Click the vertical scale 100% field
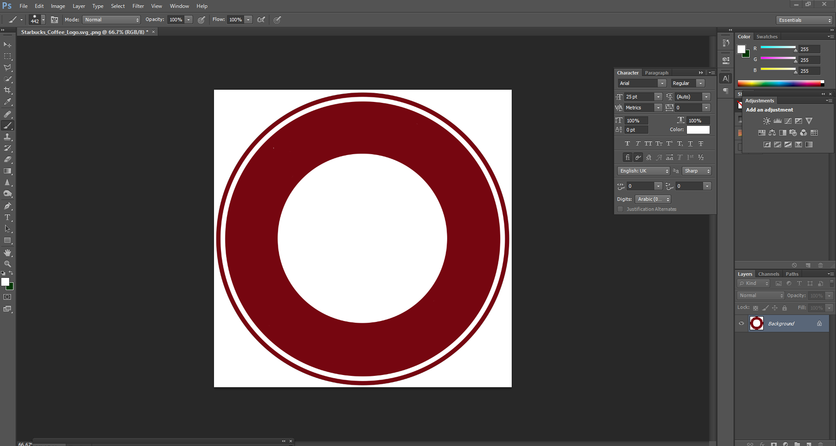836x446 pixels. 636,121
